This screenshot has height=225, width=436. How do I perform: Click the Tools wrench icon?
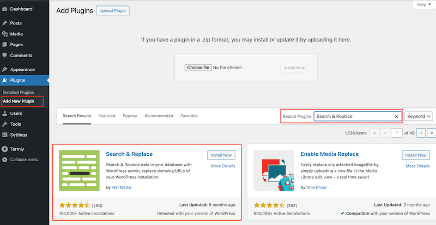click(4, 124)
